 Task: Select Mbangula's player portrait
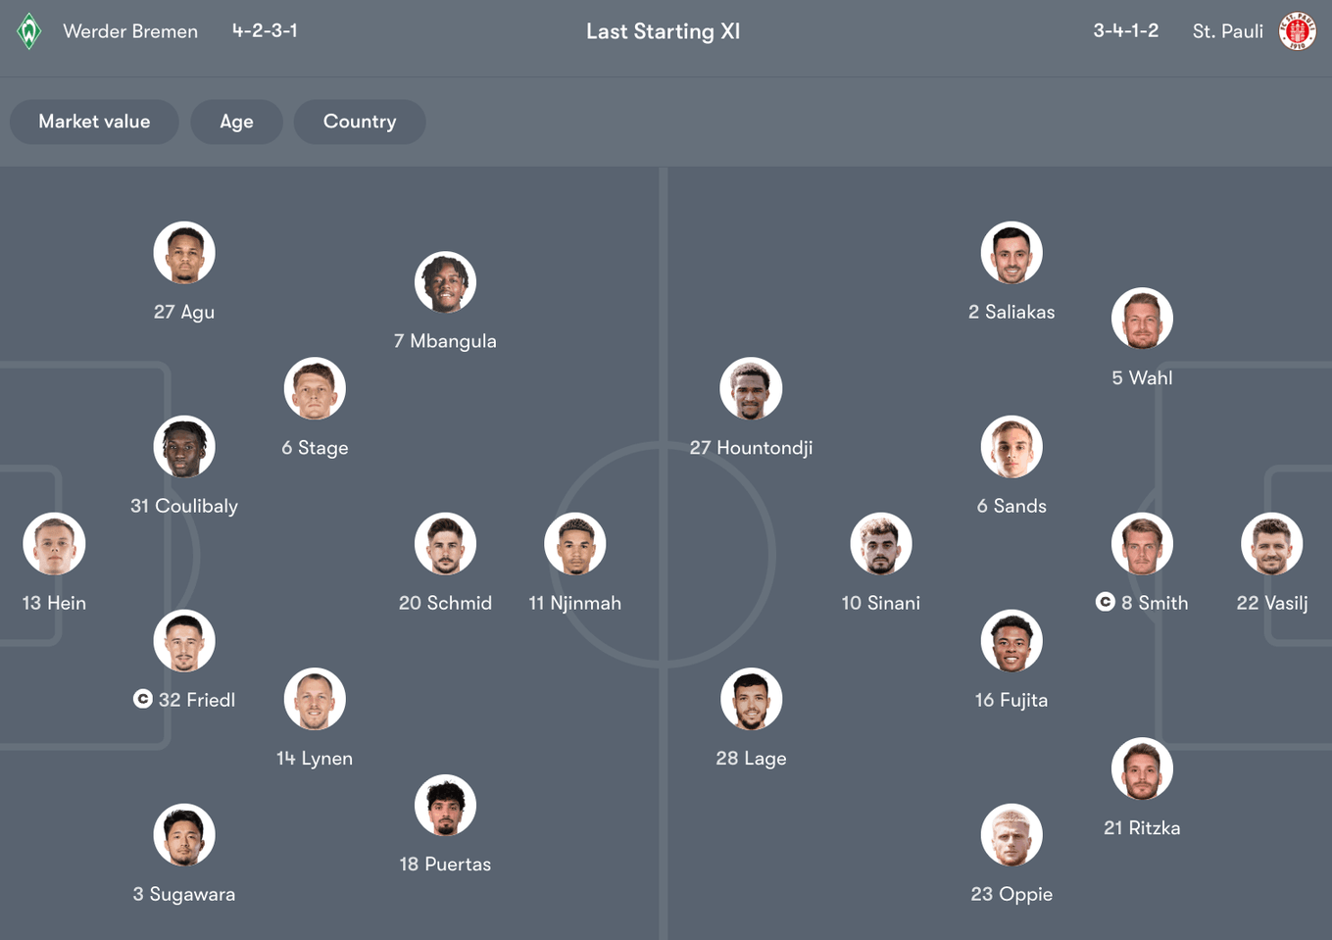(445, 282)
